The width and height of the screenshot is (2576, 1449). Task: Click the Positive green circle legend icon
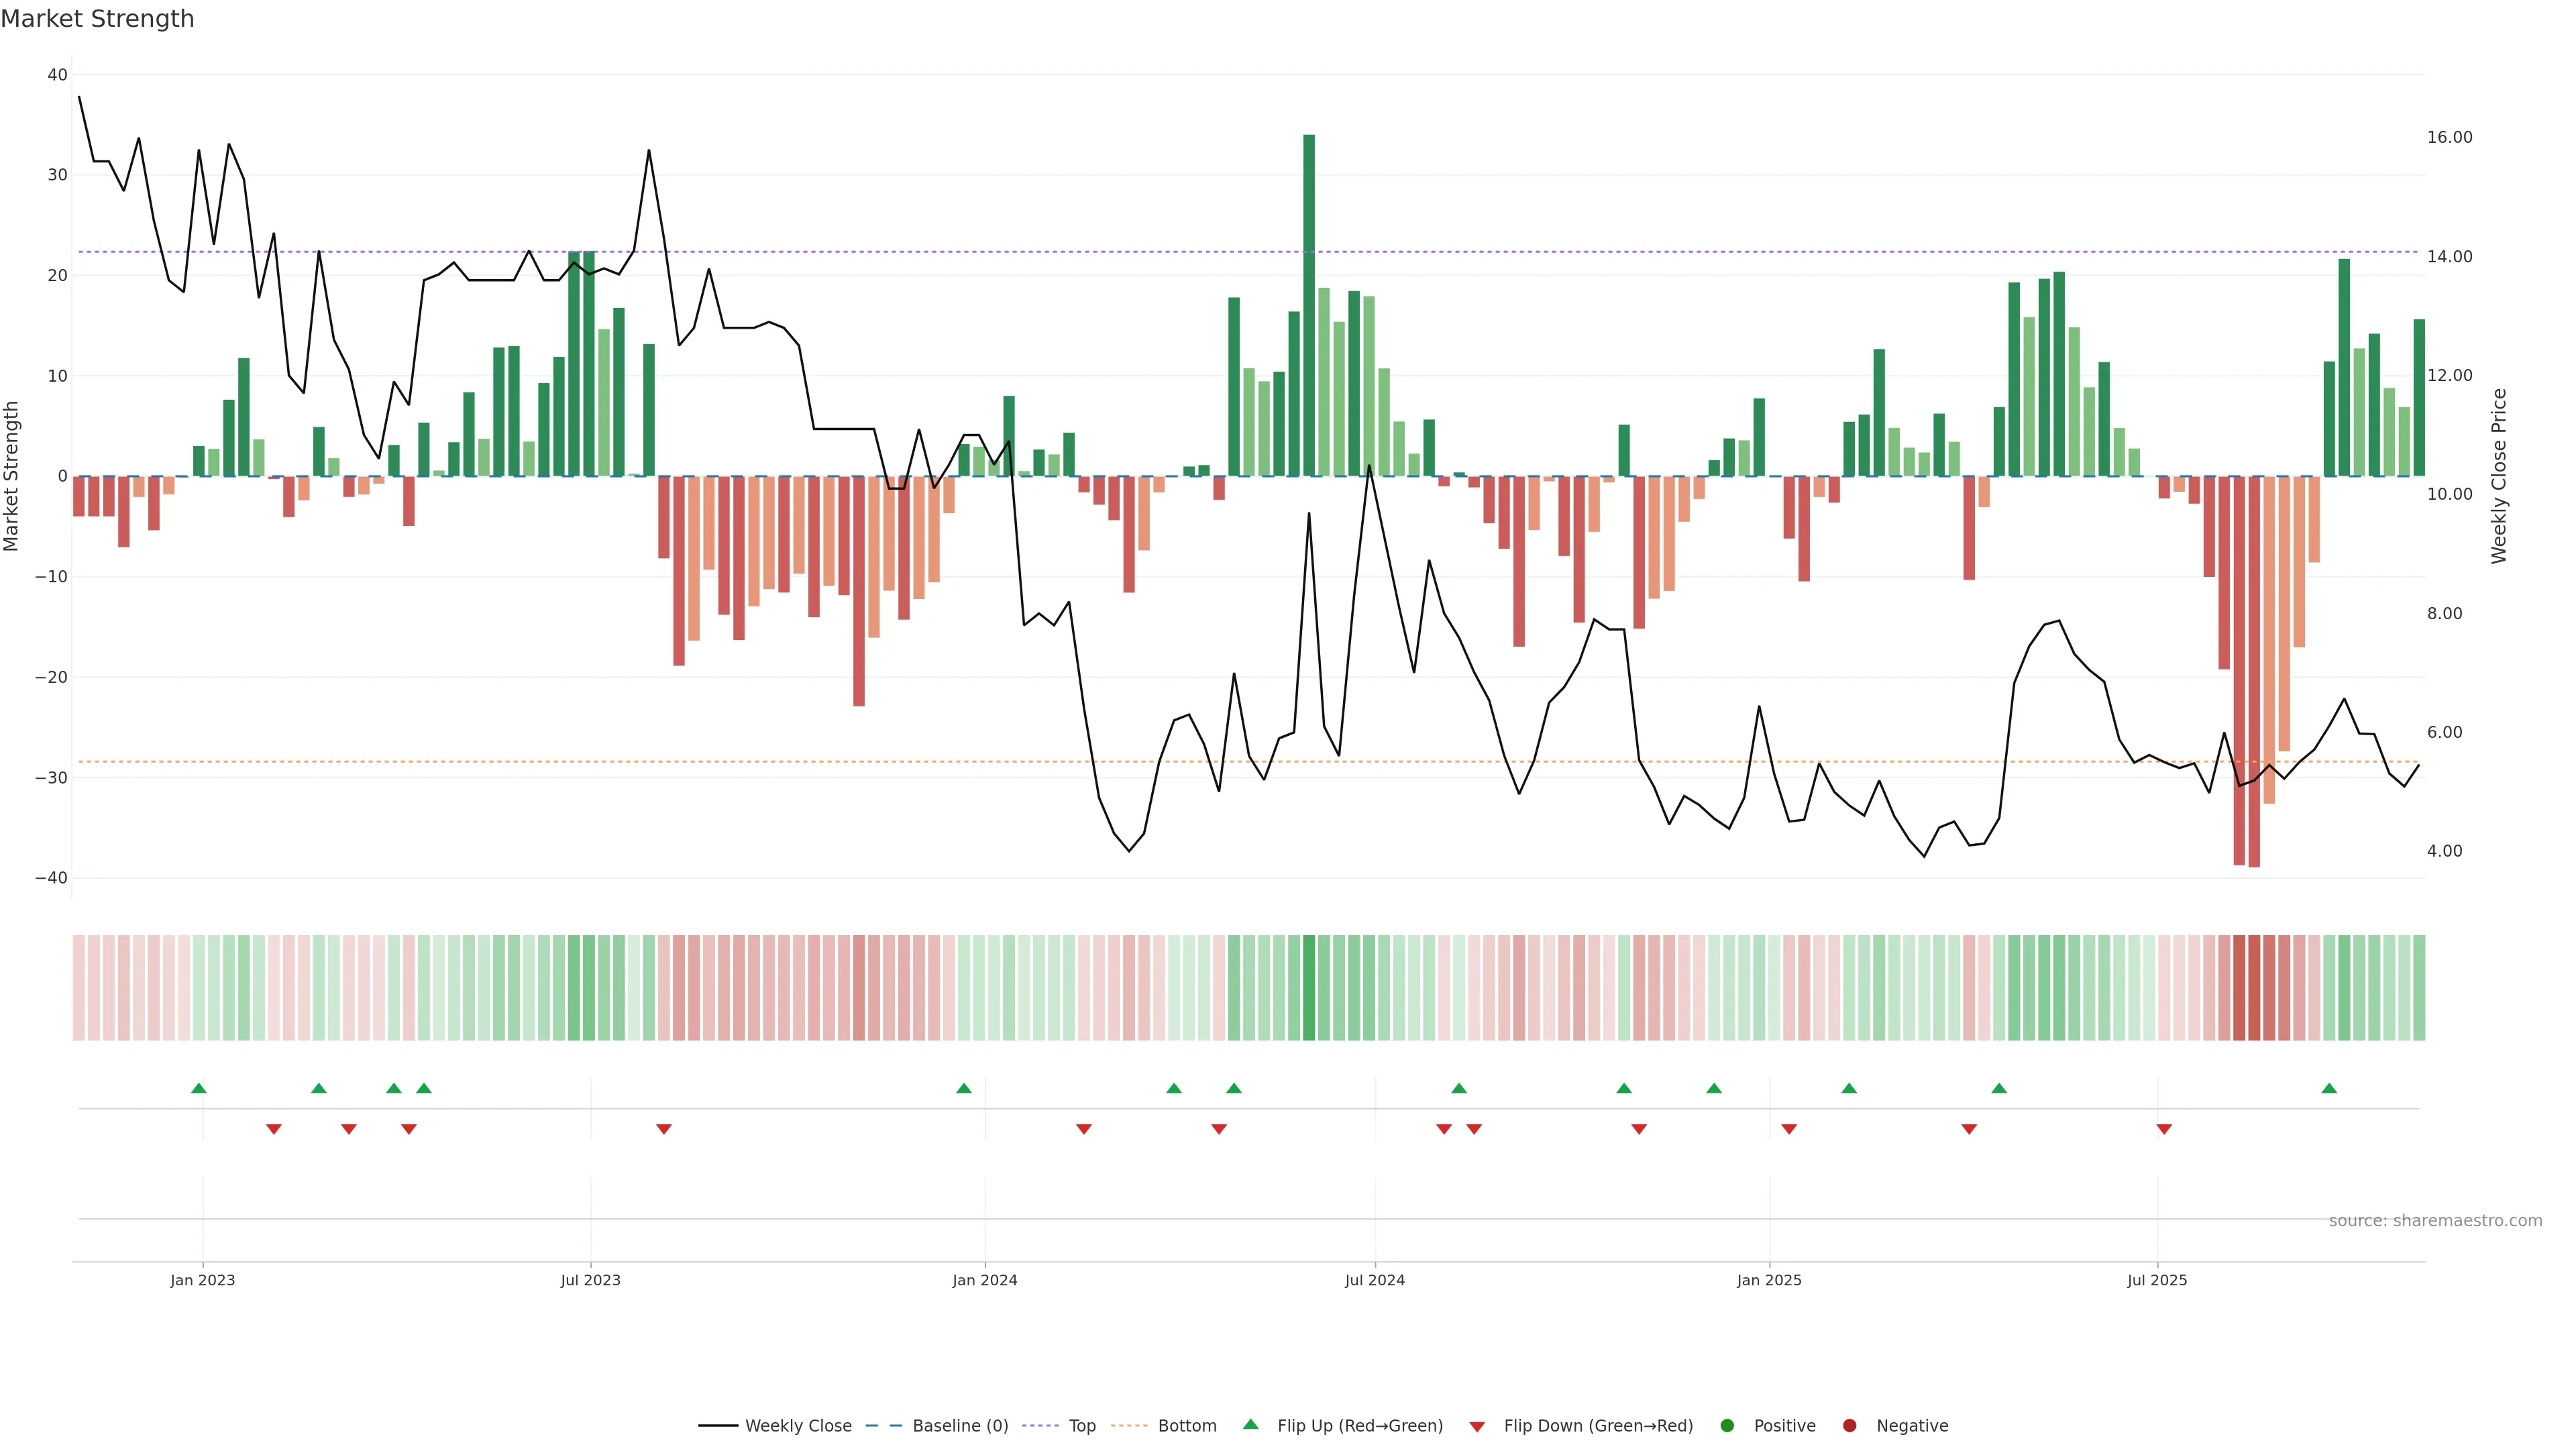click(x=1727, y=1426)
